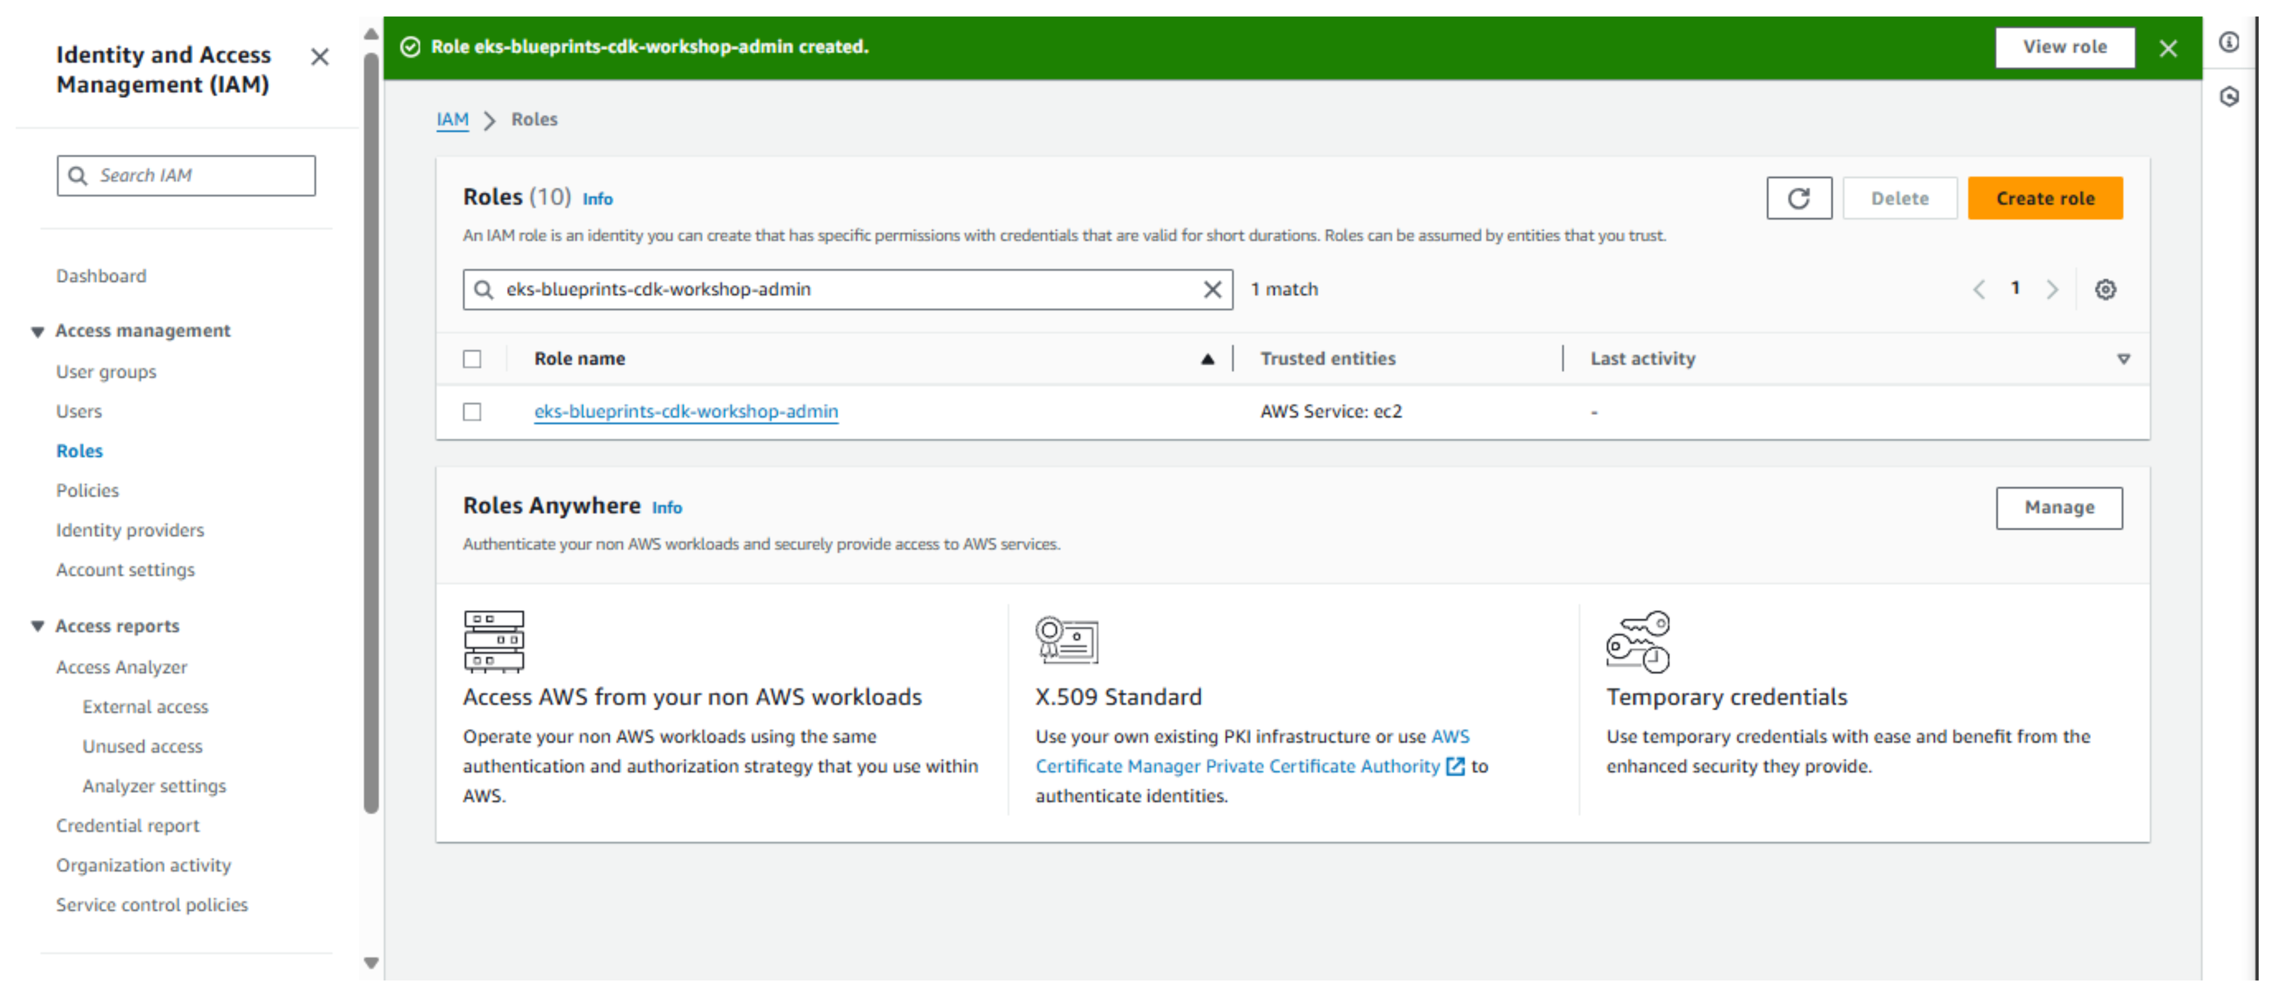
Task: Click the Manage button
Action: (x=2059, y=508)
